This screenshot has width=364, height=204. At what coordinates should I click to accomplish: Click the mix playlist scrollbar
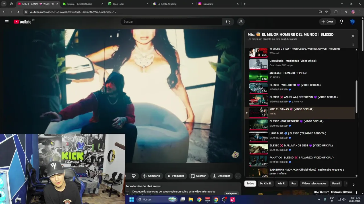tap(357, 96)
